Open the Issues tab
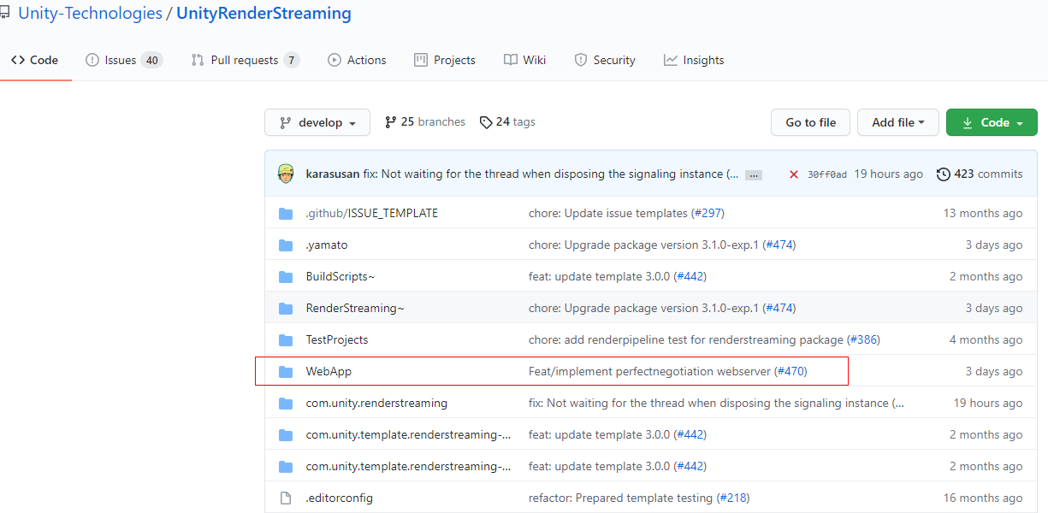Viewport: 1048px width, 513px height. pos(124,60)
